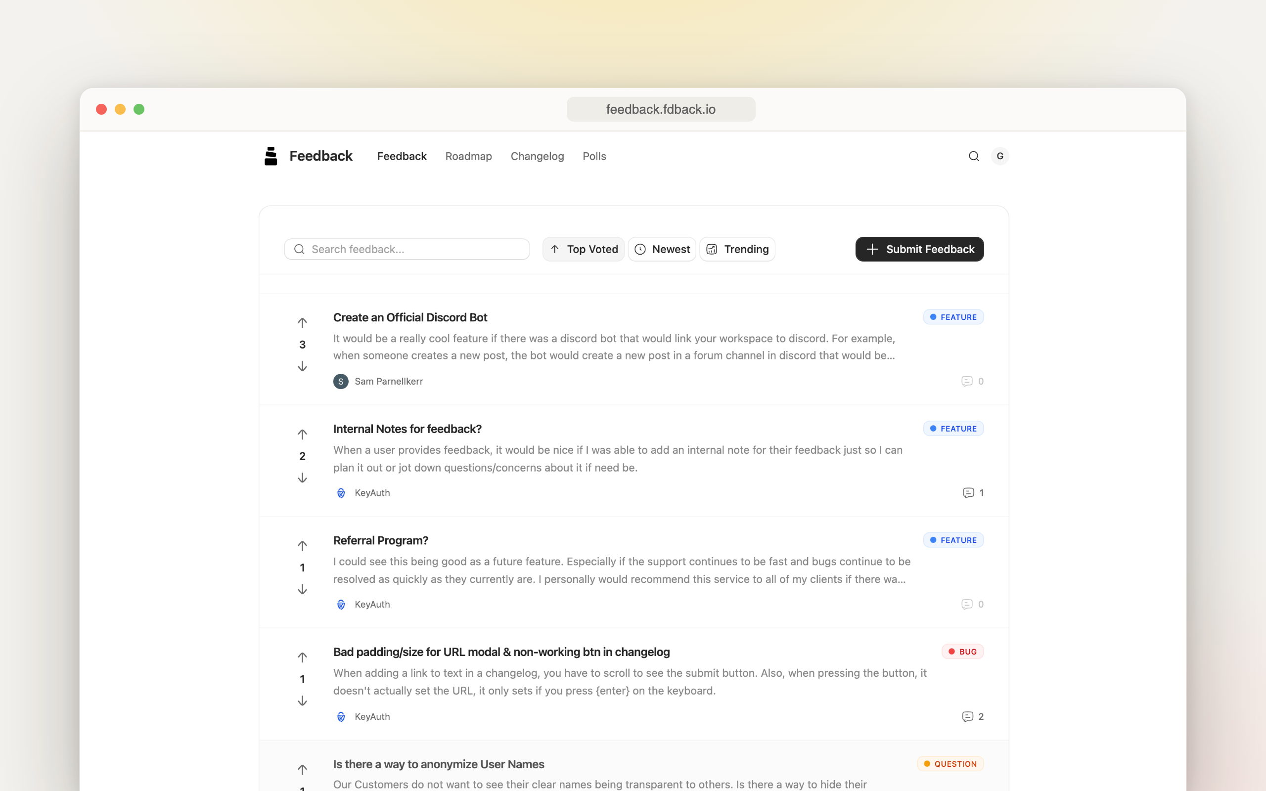Open the Referral Program? post title

[380, 540]
